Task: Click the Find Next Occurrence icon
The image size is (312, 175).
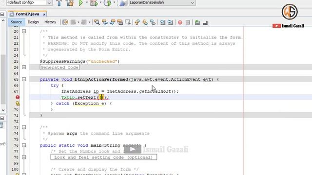Action: [113, 22]
